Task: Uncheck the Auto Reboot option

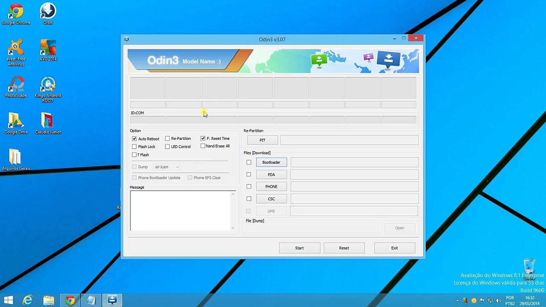Action: 134,139
